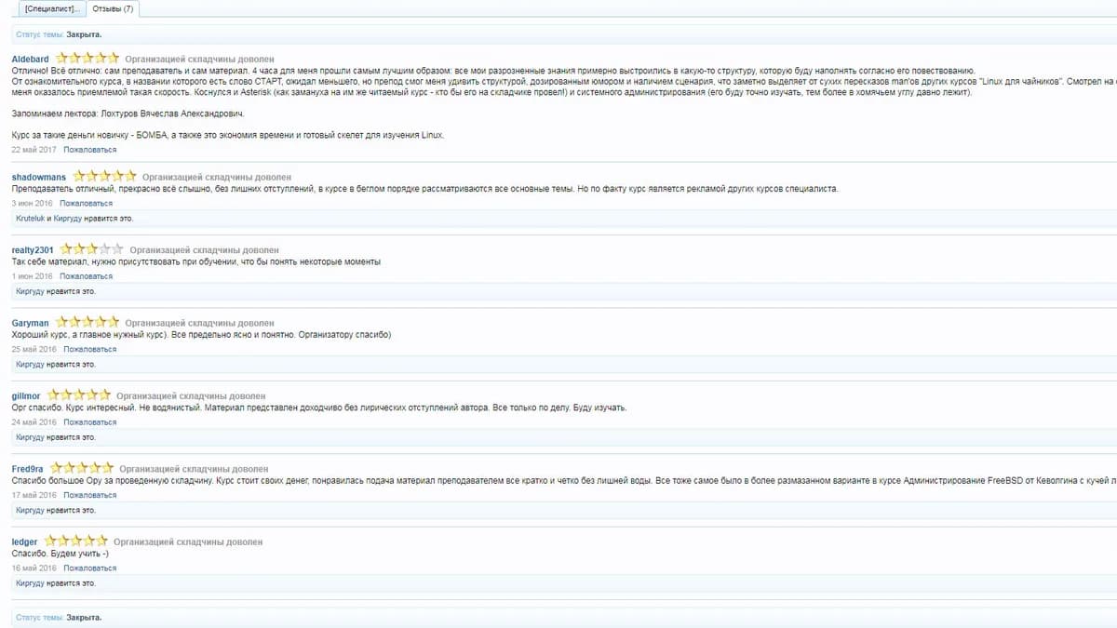This screenshot has height=628, width=1117.
Task: Click the date 22 май 2017
Action: (x=34, y=150)
